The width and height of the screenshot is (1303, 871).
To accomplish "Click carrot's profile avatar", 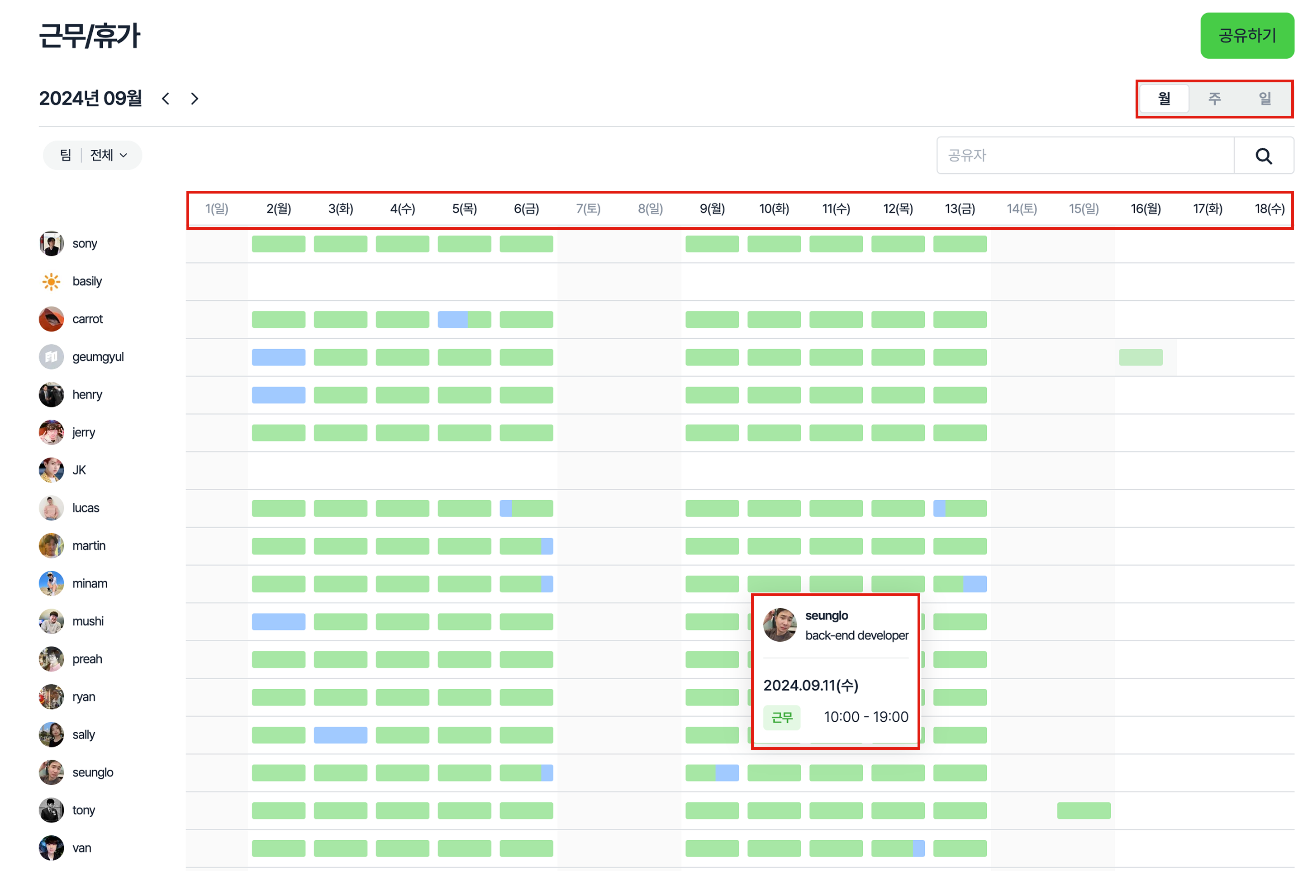I will tap(51, 319).
